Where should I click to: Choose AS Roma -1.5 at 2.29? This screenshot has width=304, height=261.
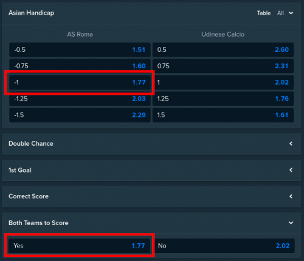tap(80, 115)
